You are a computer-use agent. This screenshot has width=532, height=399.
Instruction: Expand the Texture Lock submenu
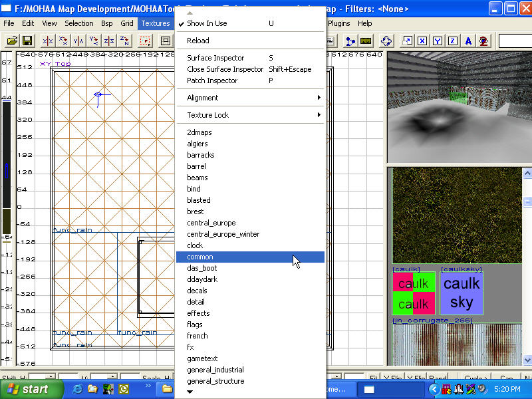pos(250,115)
